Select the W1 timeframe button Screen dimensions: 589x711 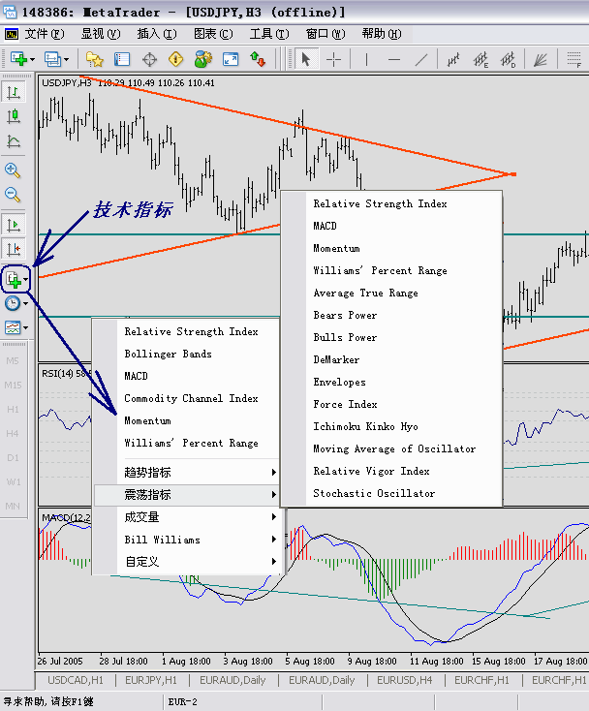pyautogui.click(x=13, y=481)
